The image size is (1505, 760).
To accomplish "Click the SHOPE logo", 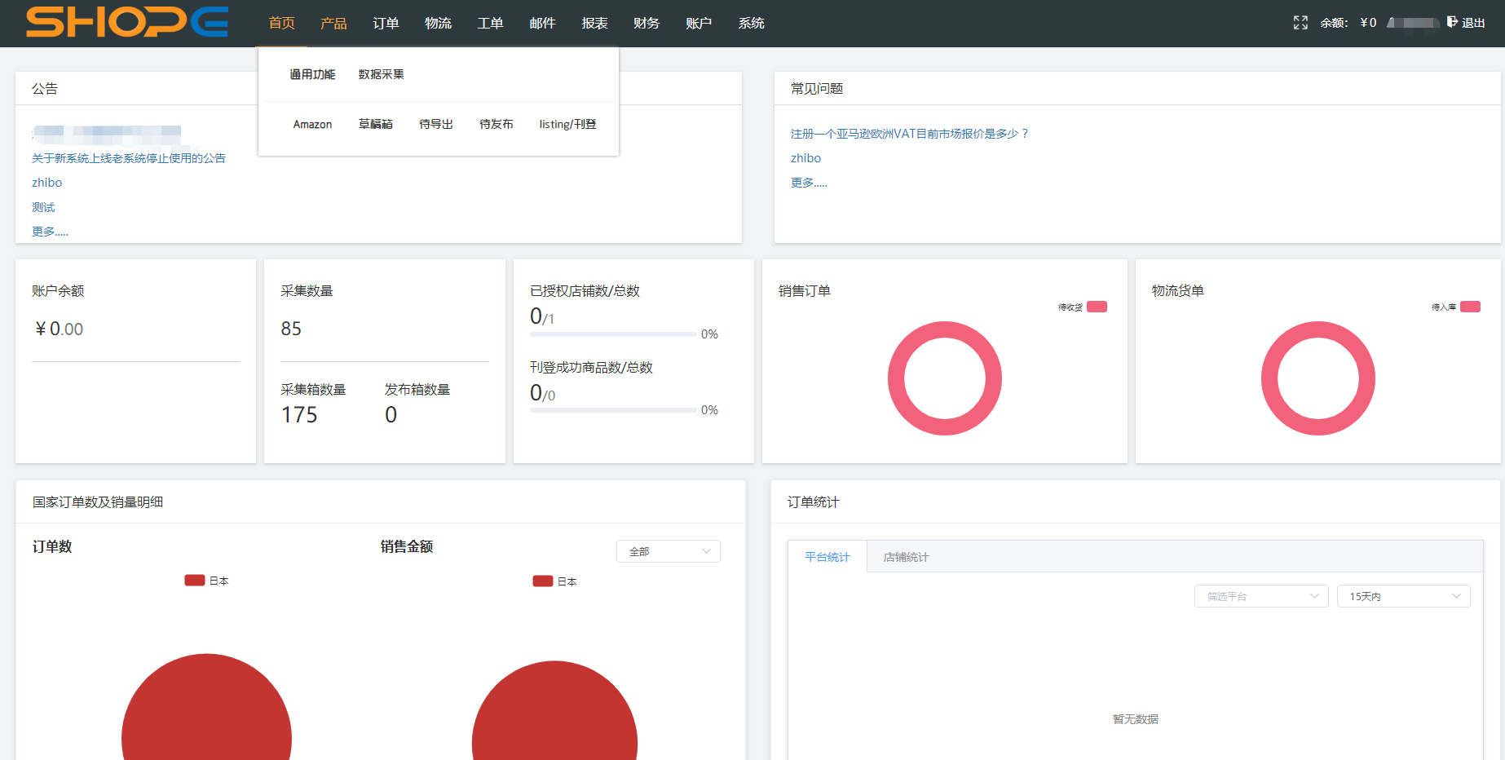I will (x=126, y=22).
